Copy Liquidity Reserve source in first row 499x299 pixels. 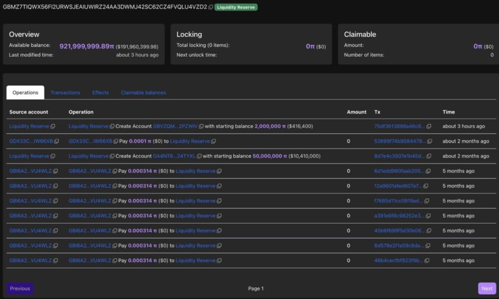click(53, 126)
